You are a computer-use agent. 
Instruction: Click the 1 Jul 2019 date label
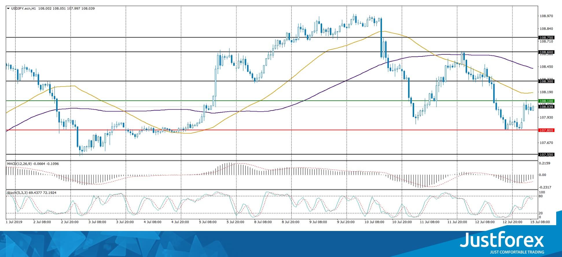[x=14, y=222]
